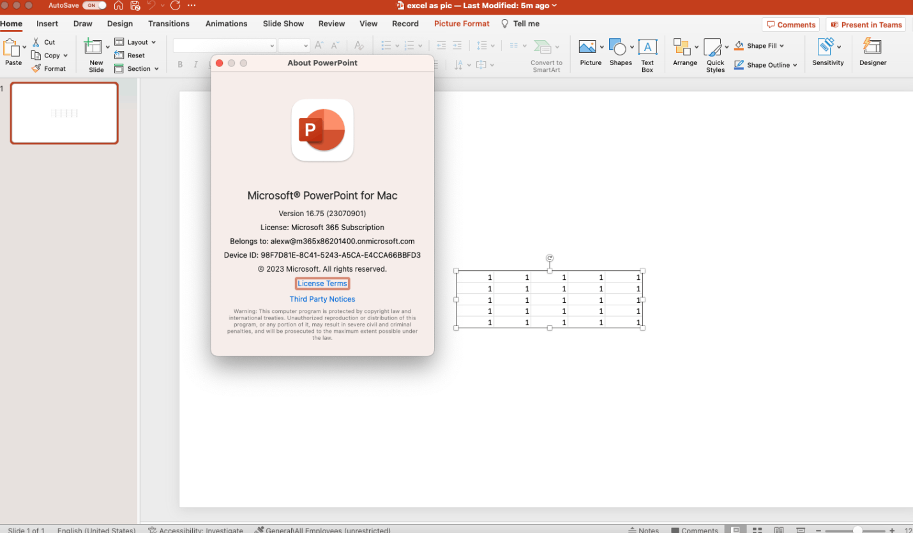Click Reset slide button
913x533 pixels.
[x=130, y=55]
